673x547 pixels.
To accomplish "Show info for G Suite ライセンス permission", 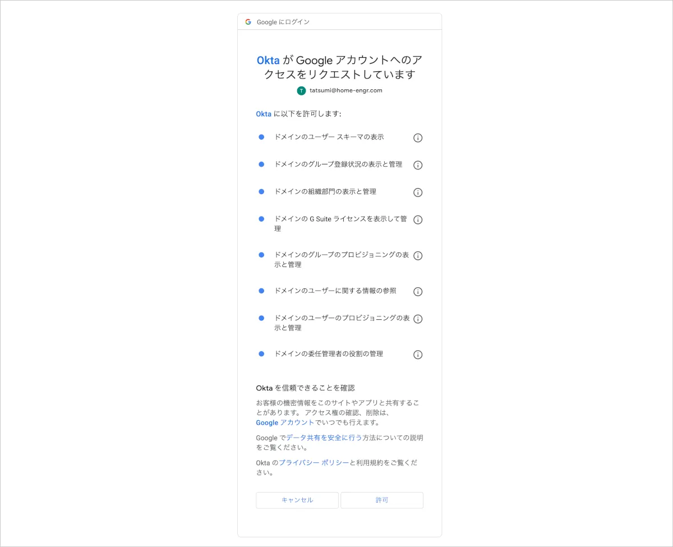I will point(418,220).
